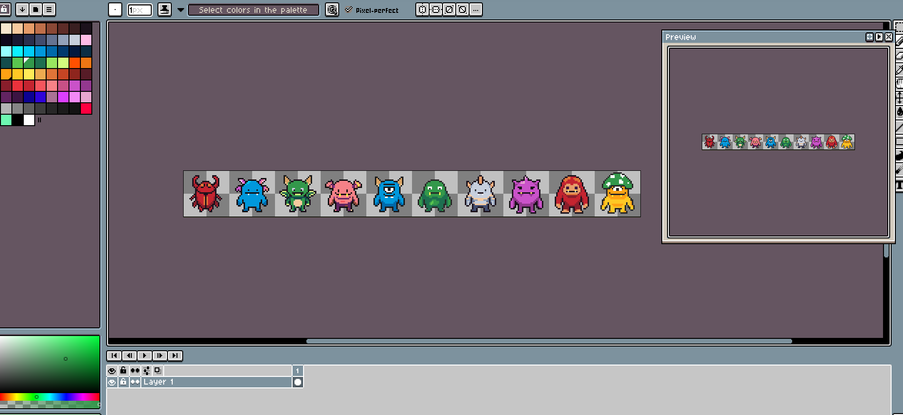The width and height of the screenshot is (903, 415).
Task: Click the ink stamp icon button
Action: click(x=165, y=10)
